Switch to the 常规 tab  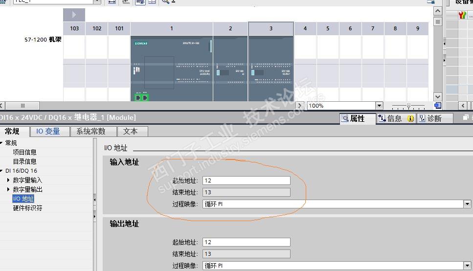tap(12, 131)
